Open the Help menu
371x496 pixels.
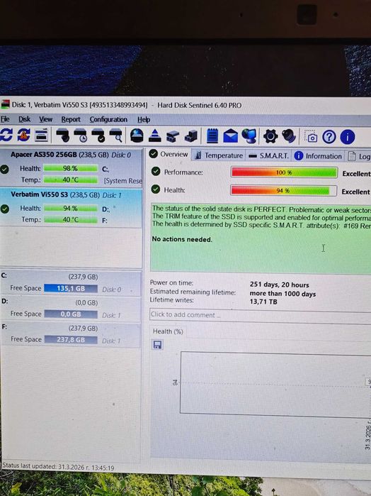144,120
